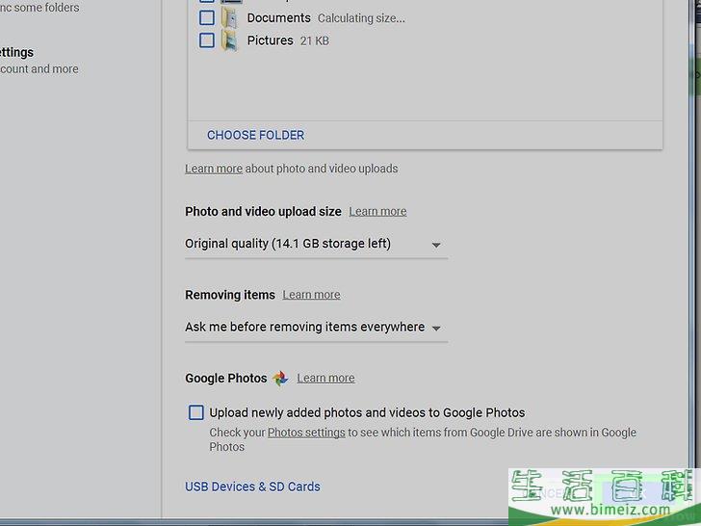Enable upload newly added photos to Google Photos
The image size is (701, 526).
(x=195, y=412)
